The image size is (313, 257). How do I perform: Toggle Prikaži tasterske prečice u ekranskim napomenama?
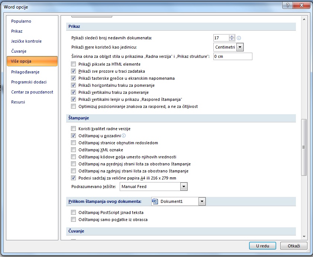click(x=74, y=78)
